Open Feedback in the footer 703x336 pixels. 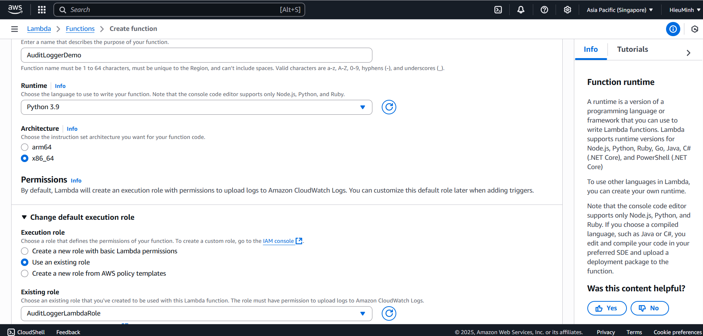tap(68, 332)
